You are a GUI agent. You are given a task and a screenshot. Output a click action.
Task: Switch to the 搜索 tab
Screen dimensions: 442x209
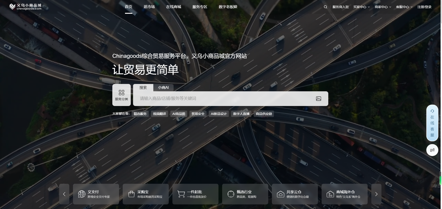(143, 88)
